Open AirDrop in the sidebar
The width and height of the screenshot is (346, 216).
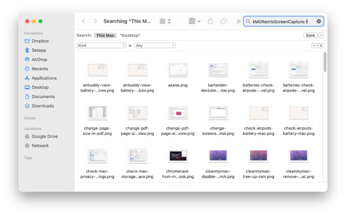[x=36, y=59]
